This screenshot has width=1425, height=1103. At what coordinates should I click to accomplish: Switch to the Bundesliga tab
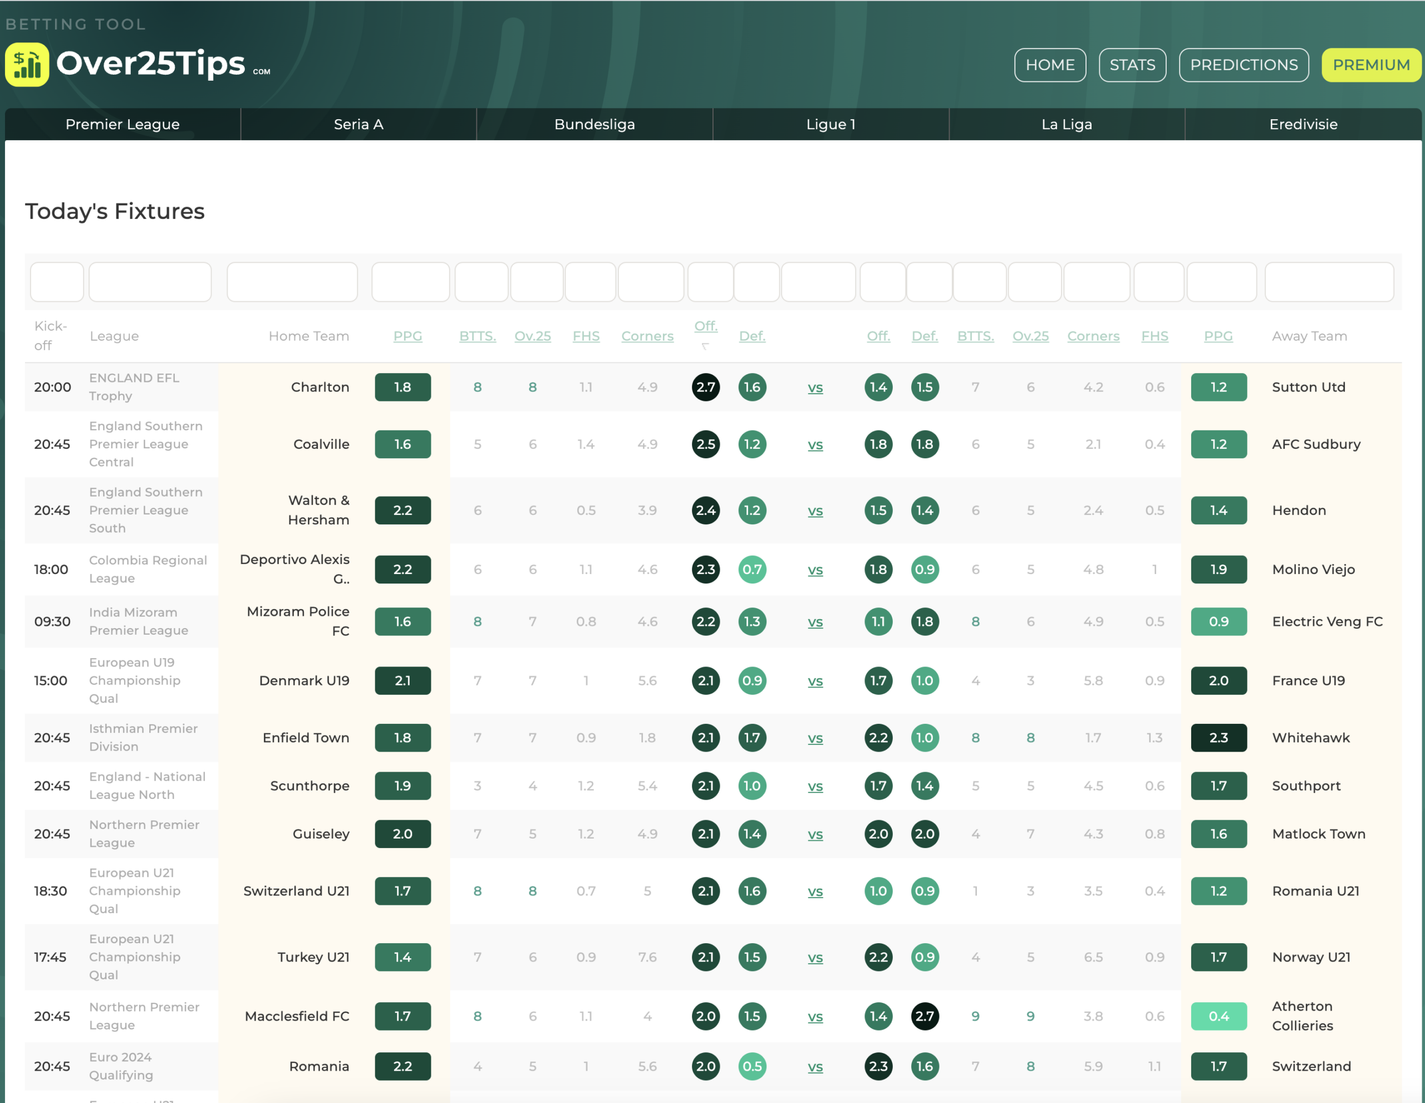(x=594, y=124)
